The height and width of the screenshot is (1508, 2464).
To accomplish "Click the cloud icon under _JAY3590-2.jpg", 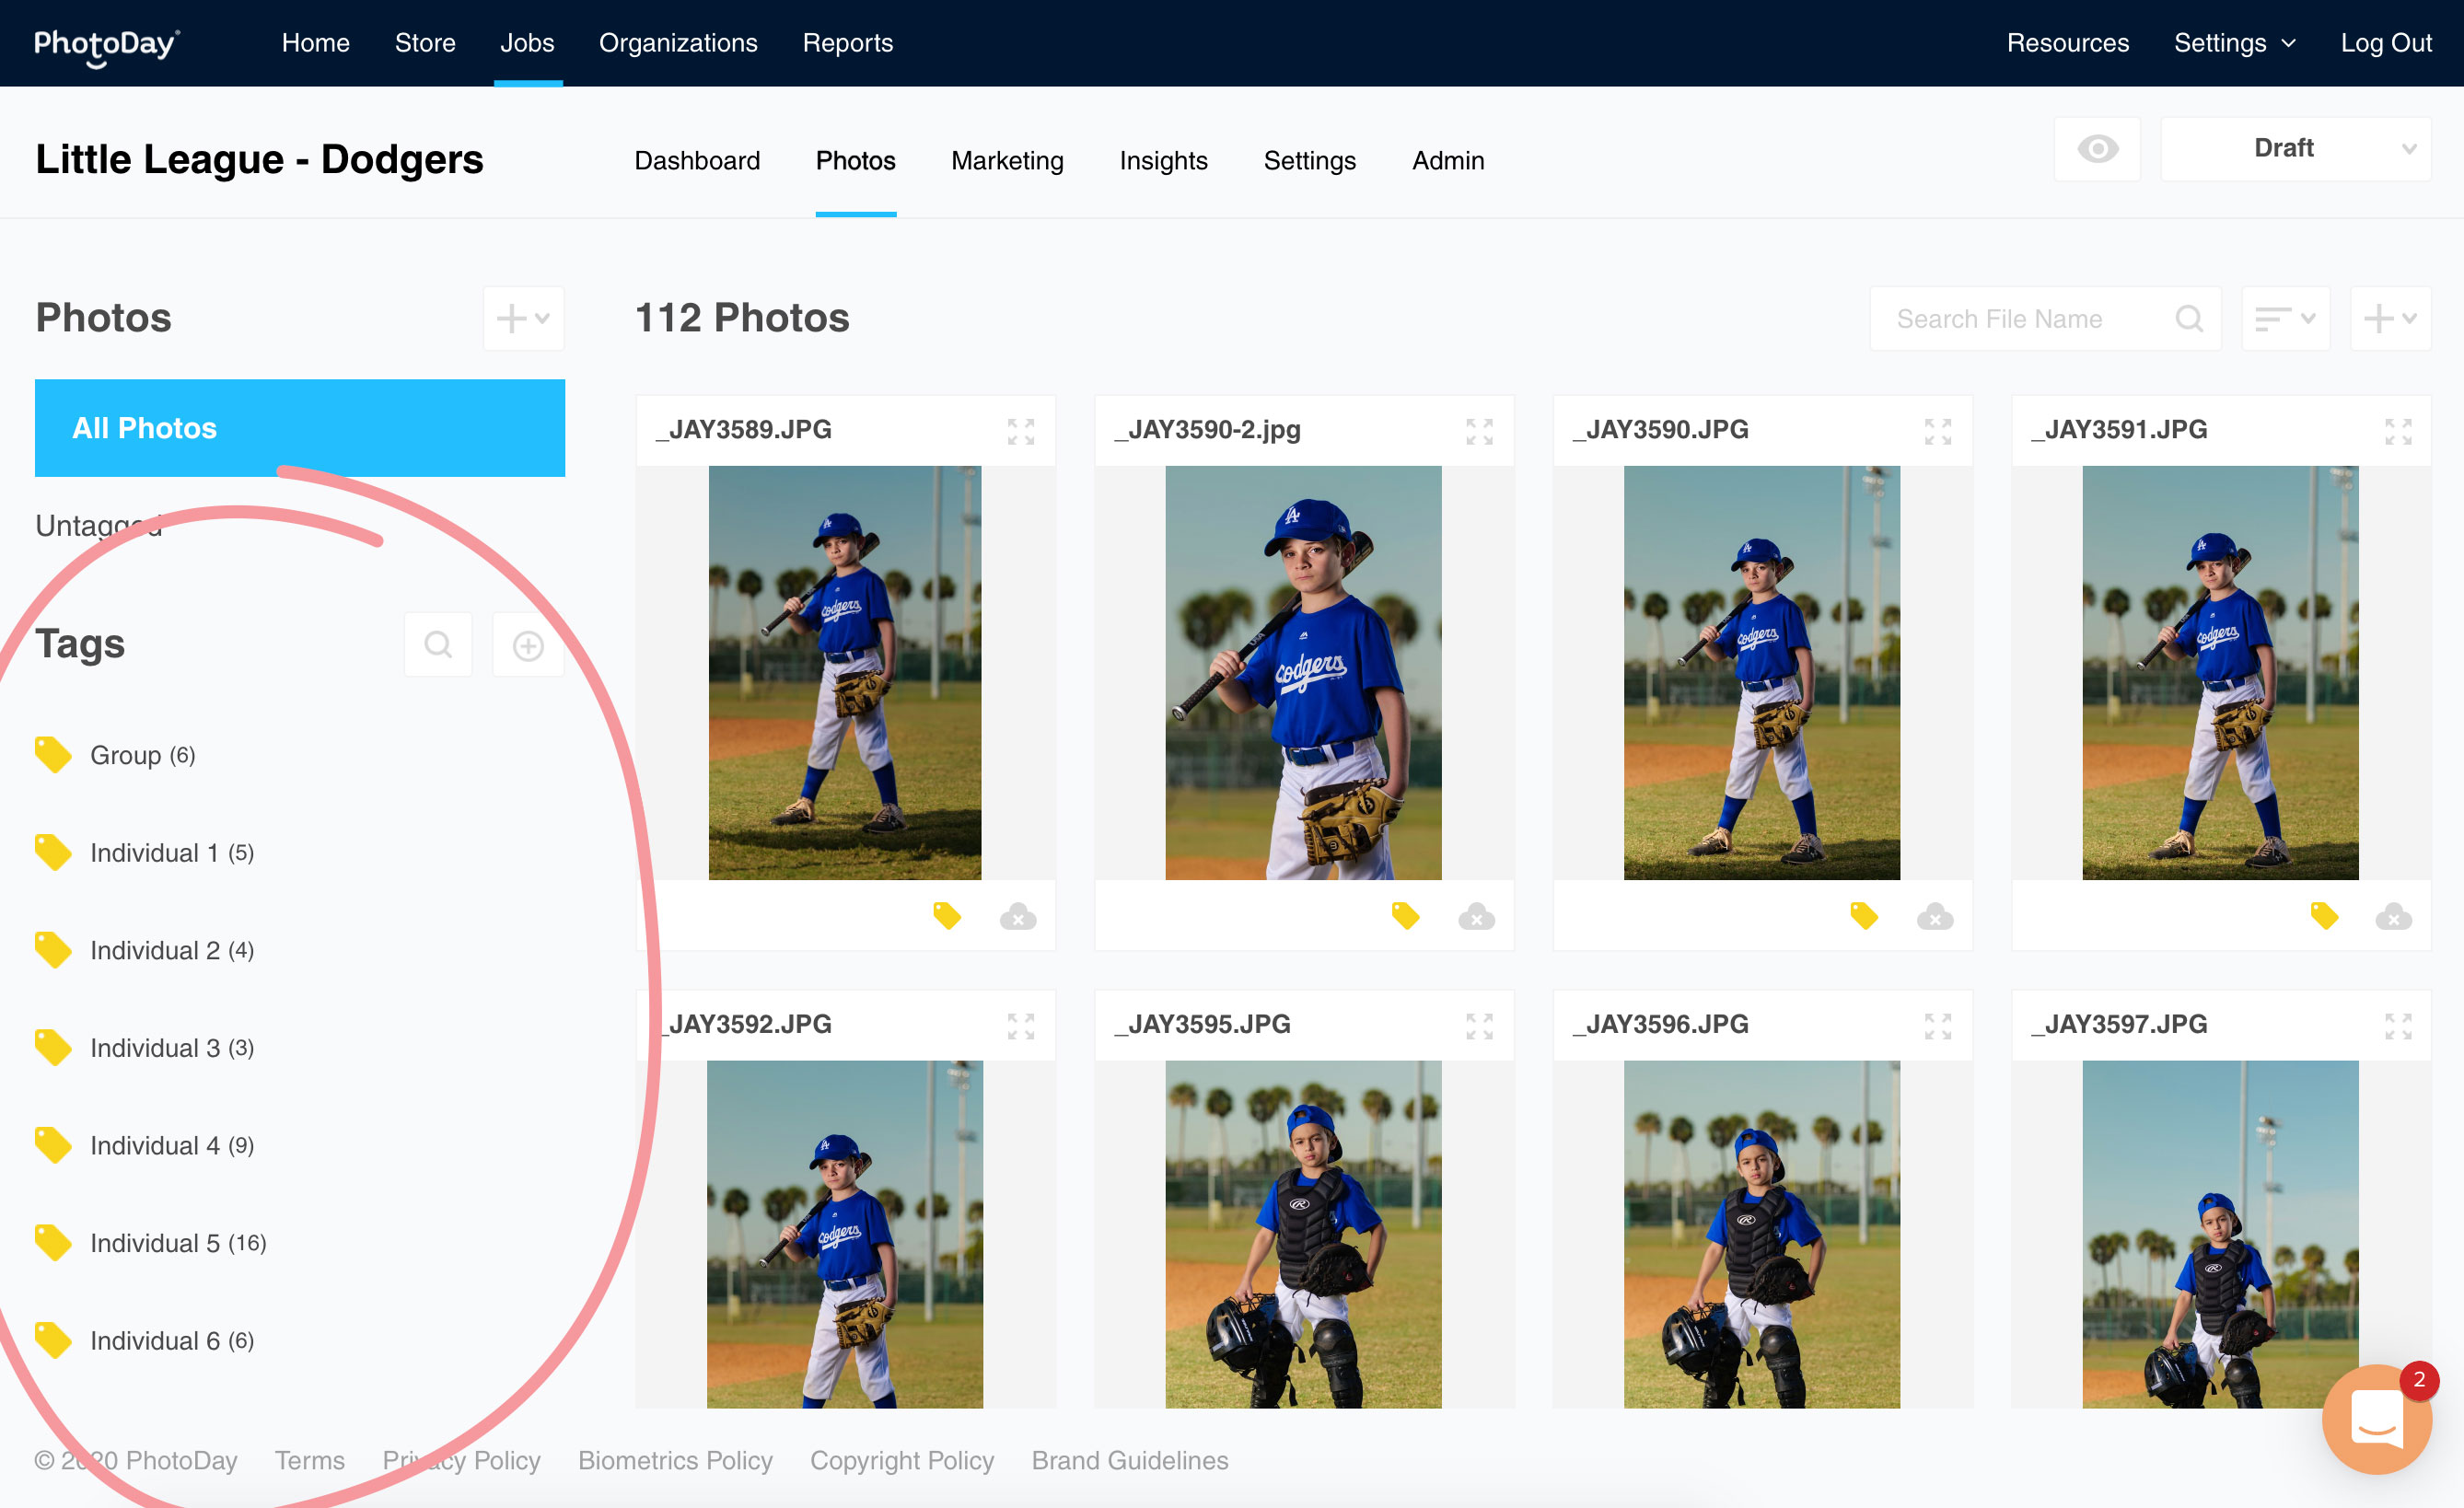I will click(1476, 916).
